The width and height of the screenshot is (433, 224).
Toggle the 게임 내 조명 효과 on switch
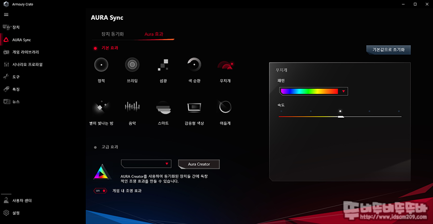click(100, 191)
